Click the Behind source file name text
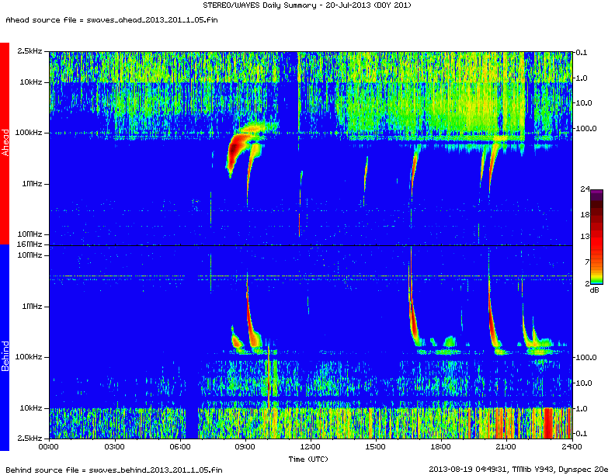The height and width of the screenshot is (475, 615). tap(114, 469)
